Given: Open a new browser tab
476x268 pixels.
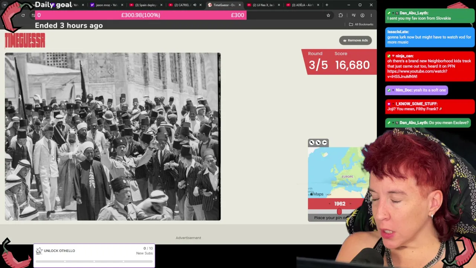Looking at the screenshot, I should click(327, 5).
